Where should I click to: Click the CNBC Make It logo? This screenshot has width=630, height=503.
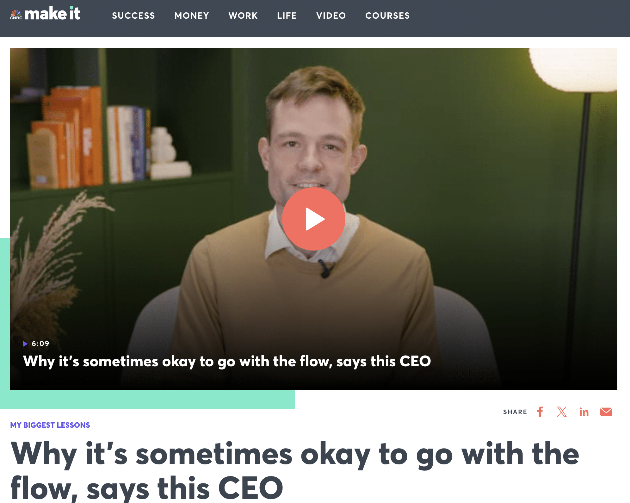[x=45, y=14]
